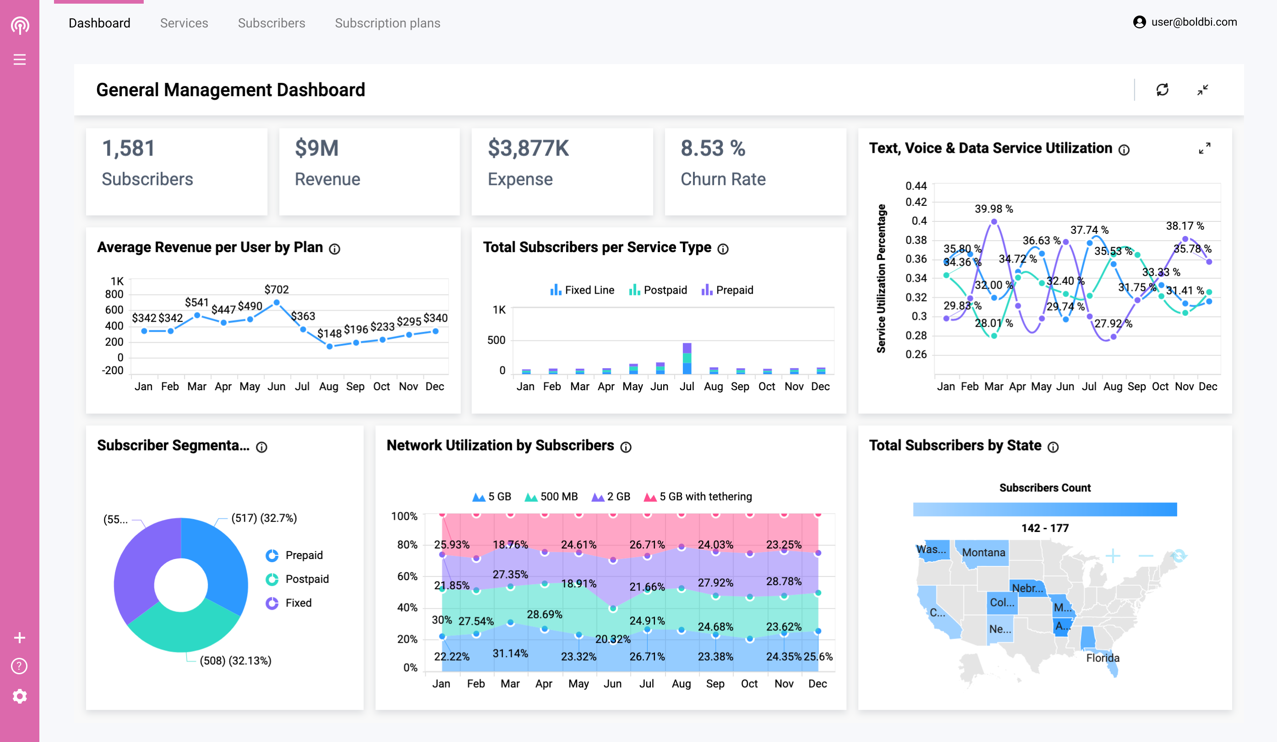The height and width of the screenshot is (742, 1277).
Task: Select the Nebr... state on the map
Action: click(x=1027, y=588)
